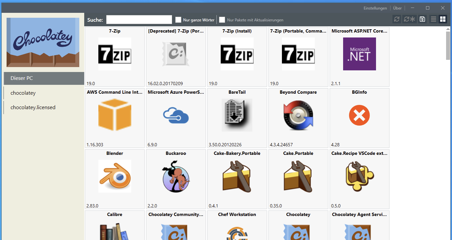The width and height of the screenshot is (452, 240).
Task: Click the Chocolatey logo in the sidebar
Action: point(43,42)
